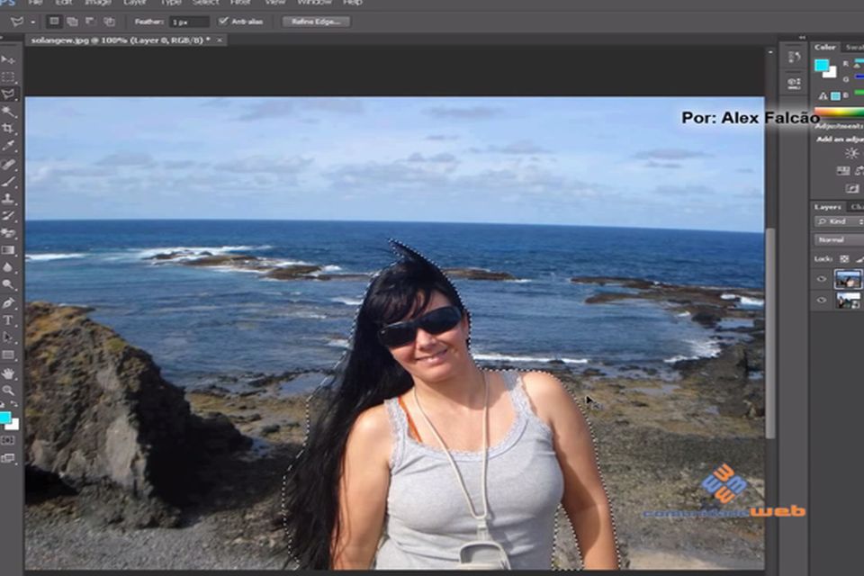The height and width of the screenshot is (576, 864).
Task: Click the canvas vertical scrollbar
Action: tap(769, 333)
